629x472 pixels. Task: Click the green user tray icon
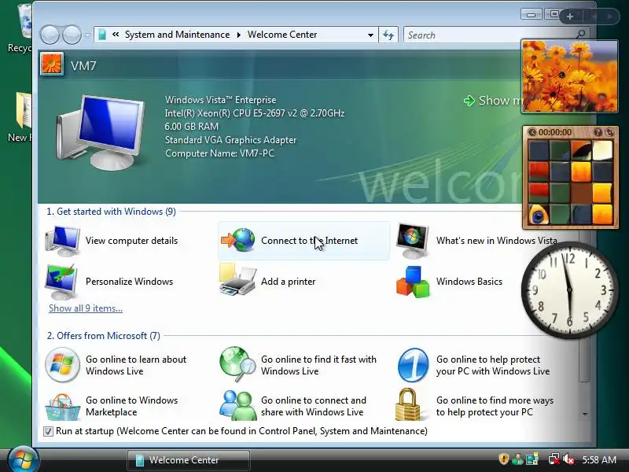click(x=518, y=459)
